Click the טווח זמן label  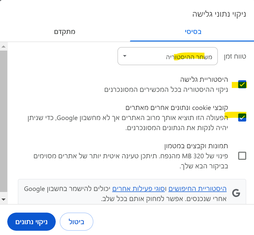coord(235,56)
